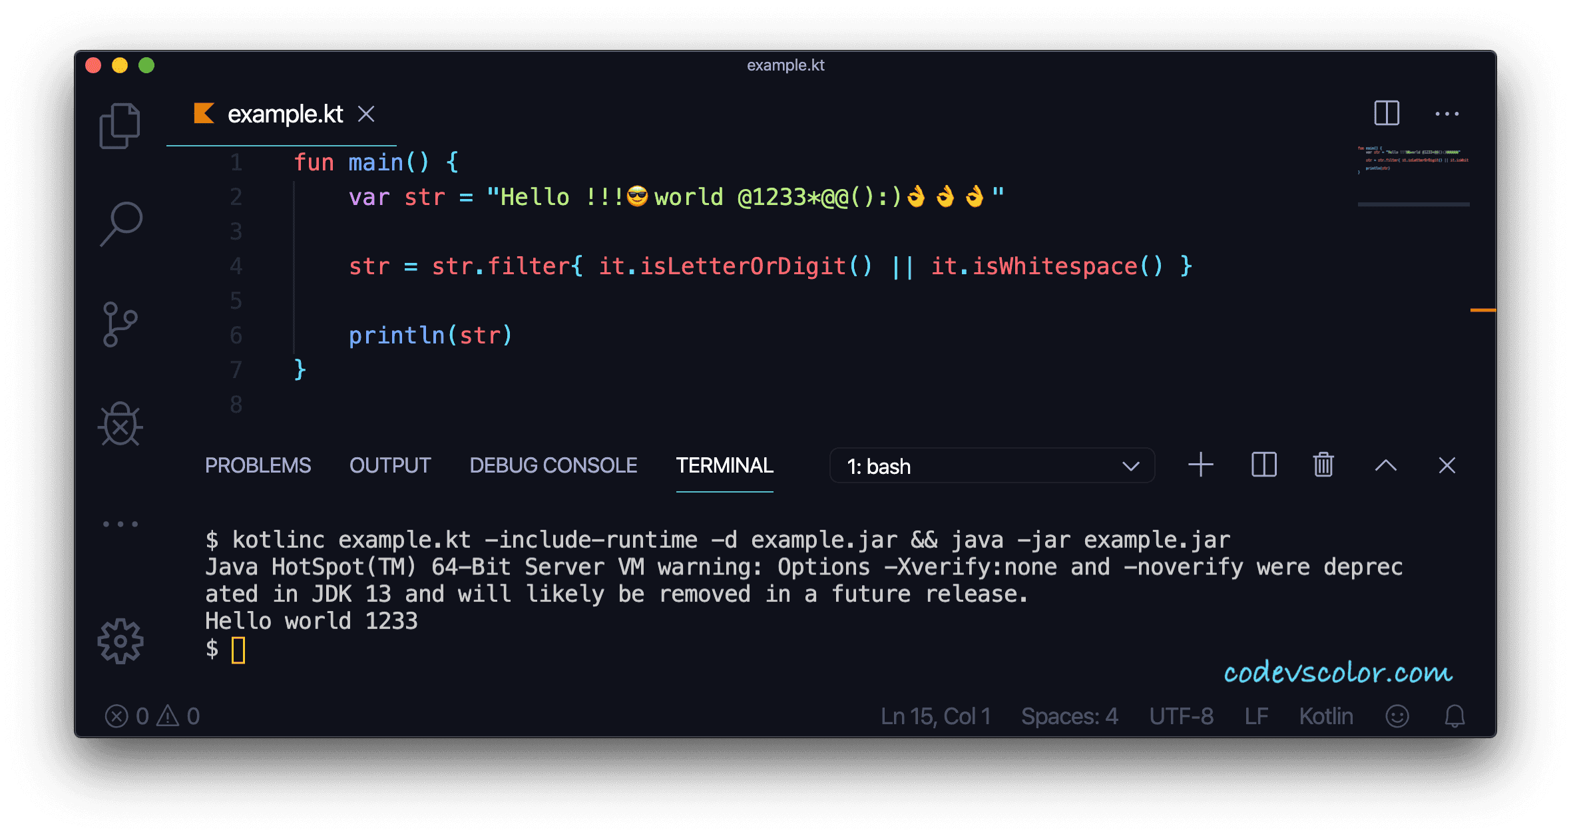Close the example.kt editor tab
1571x836 pixels.
click(366, 114)
